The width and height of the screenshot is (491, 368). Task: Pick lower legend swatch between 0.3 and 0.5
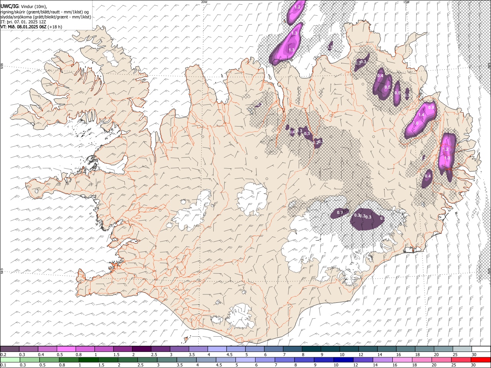coord(30,360)
